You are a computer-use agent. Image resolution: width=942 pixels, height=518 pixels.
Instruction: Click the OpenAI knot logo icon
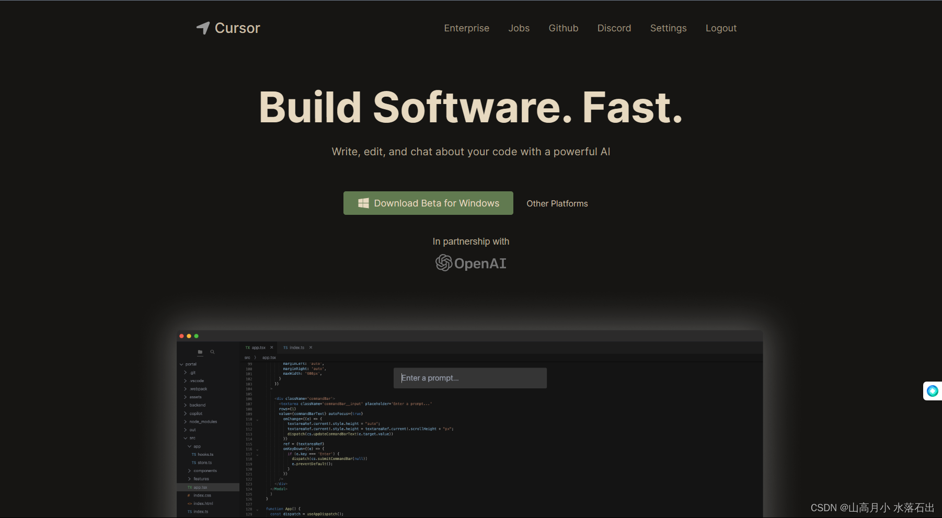tap(444, 263)
